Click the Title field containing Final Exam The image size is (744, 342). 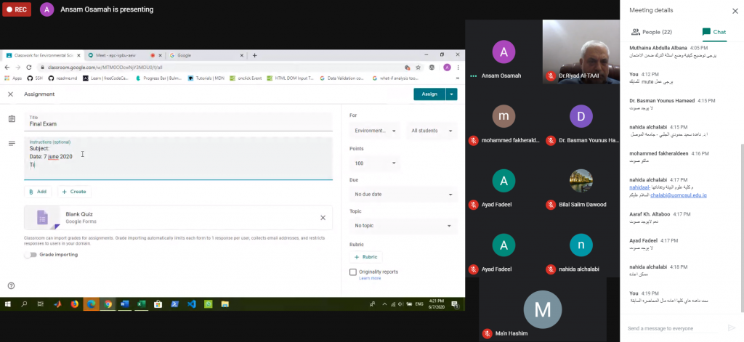coord(178,123)
